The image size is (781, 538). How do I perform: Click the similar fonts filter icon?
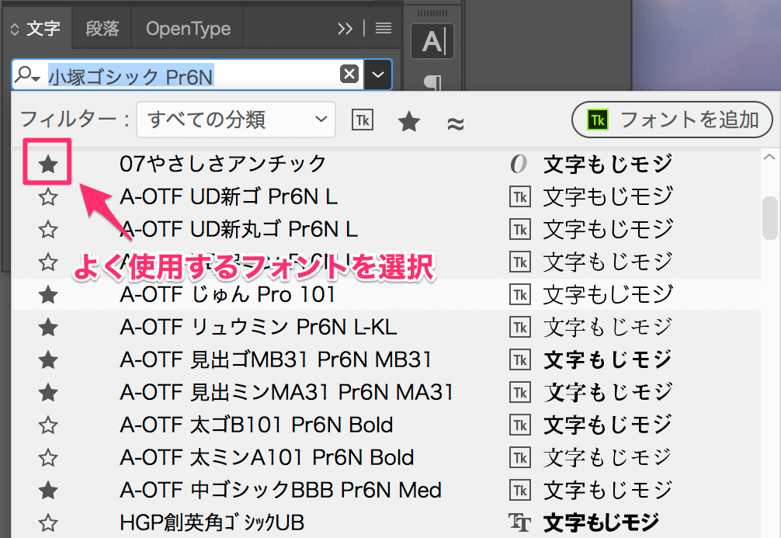pyautogui.click(x=456, y=122)
